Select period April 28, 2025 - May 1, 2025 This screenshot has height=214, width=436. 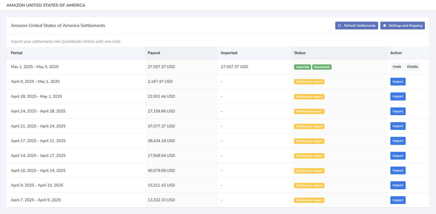coord(36,96)
